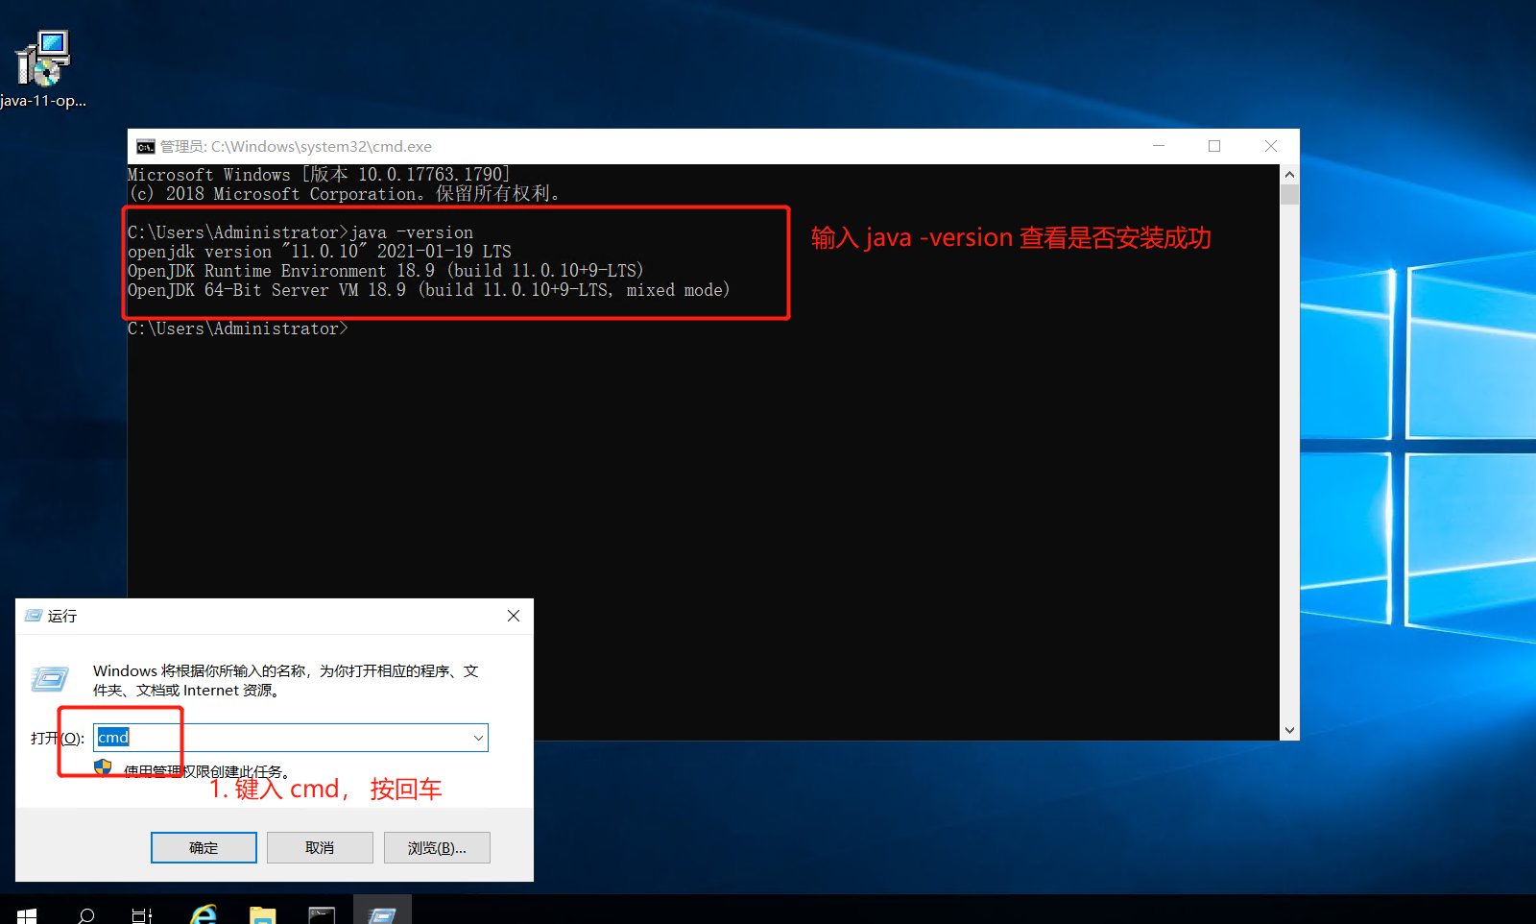Screen dimensions: 1536x924
Task: Expand the 打开 combo box history dropdown
Action: [478, 738]
